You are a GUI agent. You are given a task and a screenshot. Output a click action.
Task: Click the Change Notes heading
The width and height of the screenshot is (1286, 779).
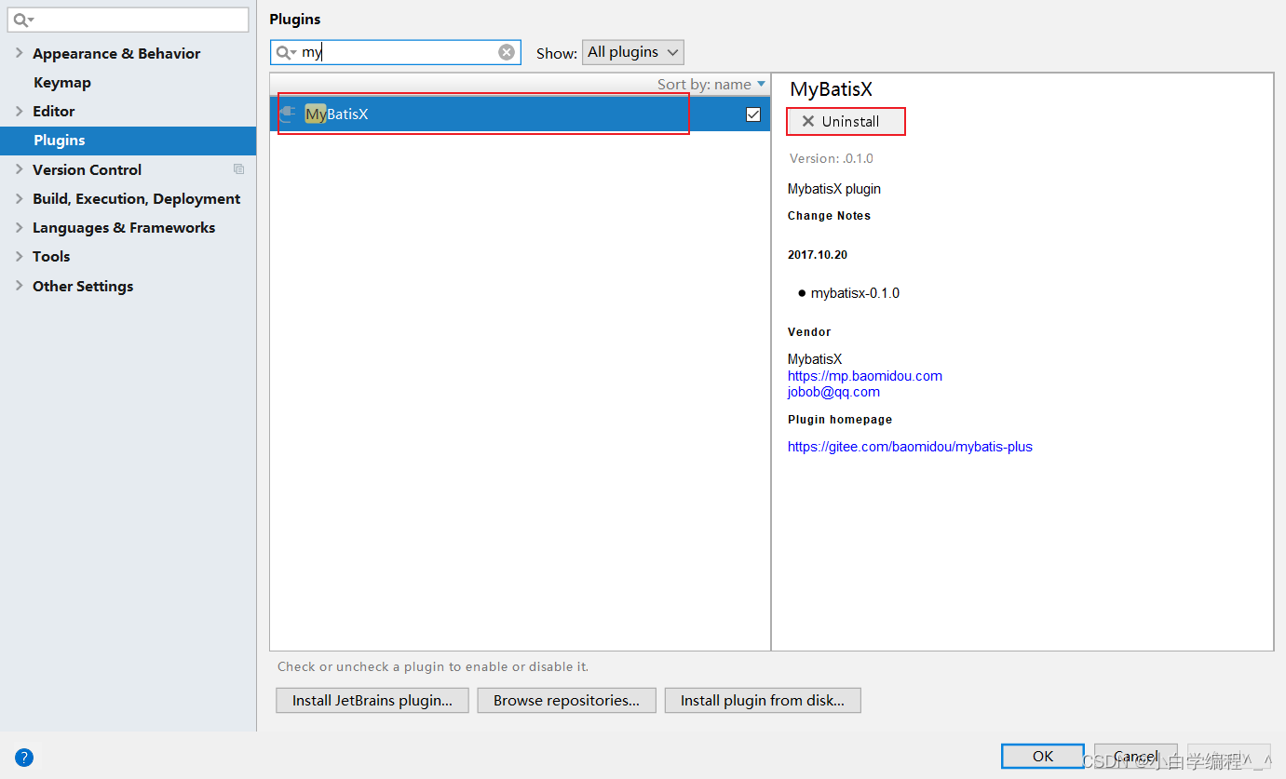click(x=829, y=216)
